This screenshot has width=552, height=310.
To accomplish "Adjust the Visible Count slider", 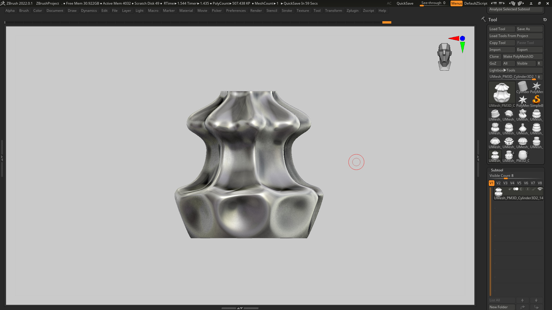I will click(x=515, y=176).
